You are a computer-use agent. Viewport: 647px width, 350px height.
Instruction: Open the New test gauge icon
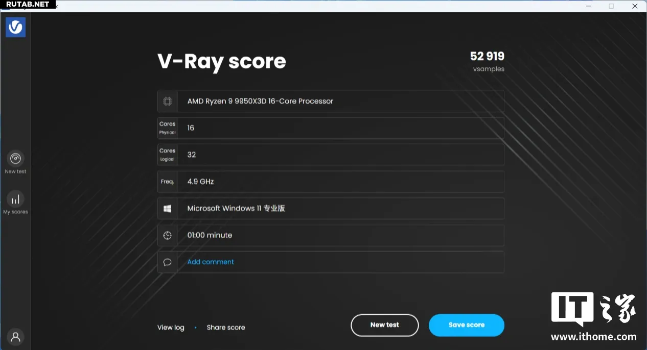click(x=16, y=158)
